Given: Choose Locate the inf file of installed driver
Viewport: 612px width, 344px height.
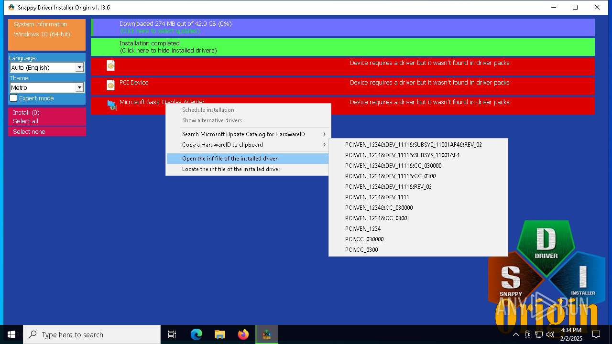Looking at the screenshot, I should (248, 169).
